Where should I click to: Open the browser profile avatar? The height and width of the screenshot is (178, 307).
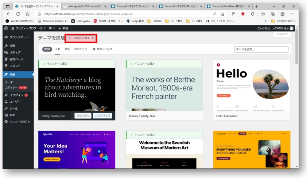tap(282, 14)
